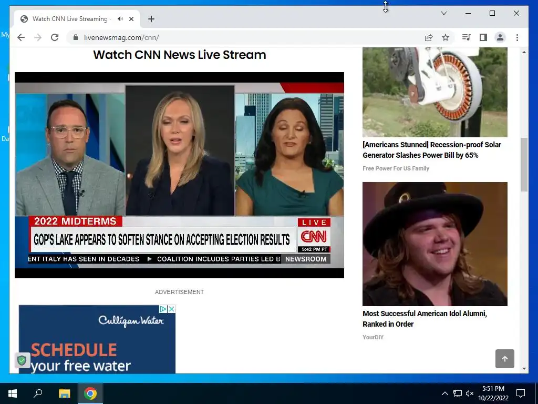This screenshot has width=538, height=404.
Task: Click the green shield privacy badge
Action: (22, 360)
